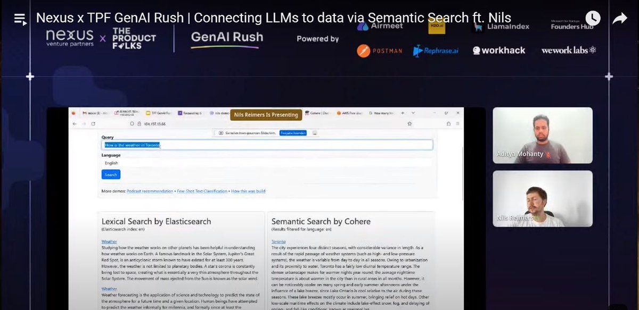The height and width of the screenshot is (310, 639).
Task: Hide the screen sharing notification bar
Action: pos(315,133)
